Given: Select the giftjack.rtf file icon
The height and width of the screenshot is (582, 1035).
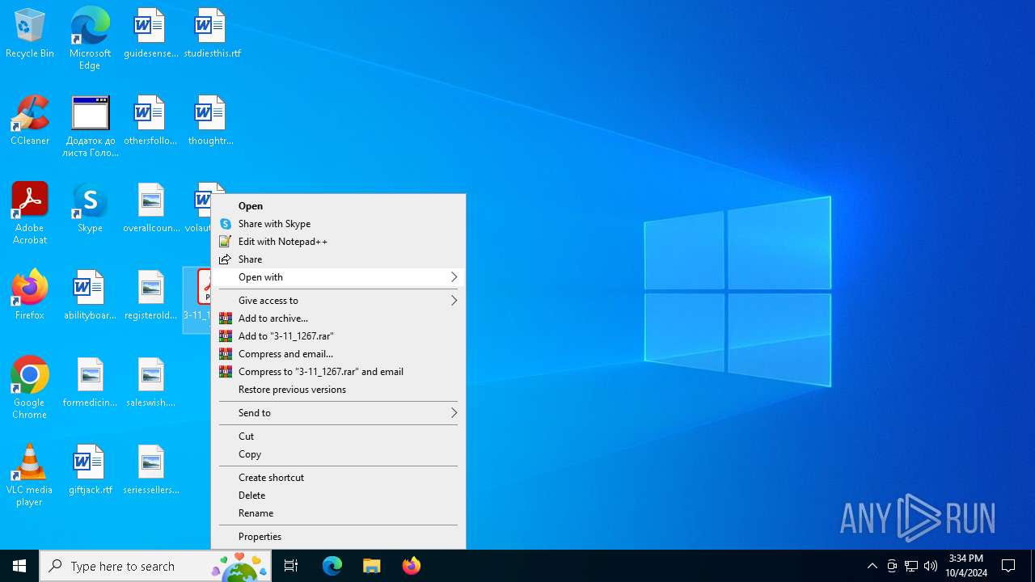Looking at the screenshot, I should point(90,470).
